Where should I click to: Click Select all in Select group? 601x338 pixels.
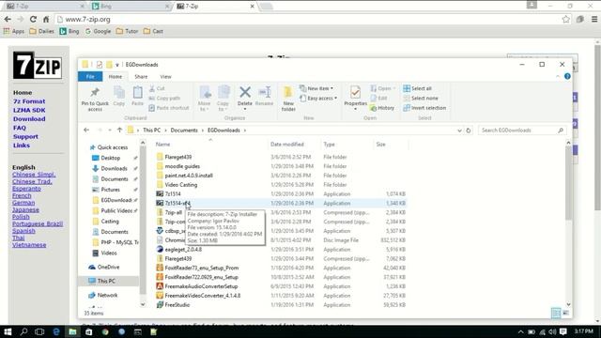tap(417, 88)
